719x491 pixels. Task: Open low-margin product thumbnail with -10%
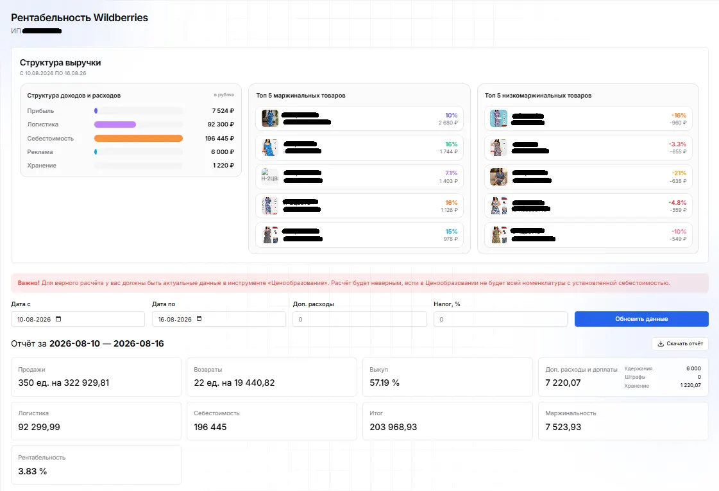498,234
